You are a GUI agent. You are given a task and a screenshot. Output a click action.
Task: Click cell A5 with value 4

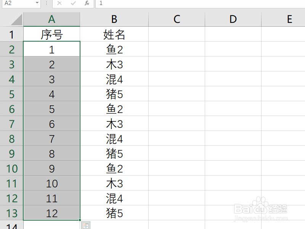click(x=51, y=94)
